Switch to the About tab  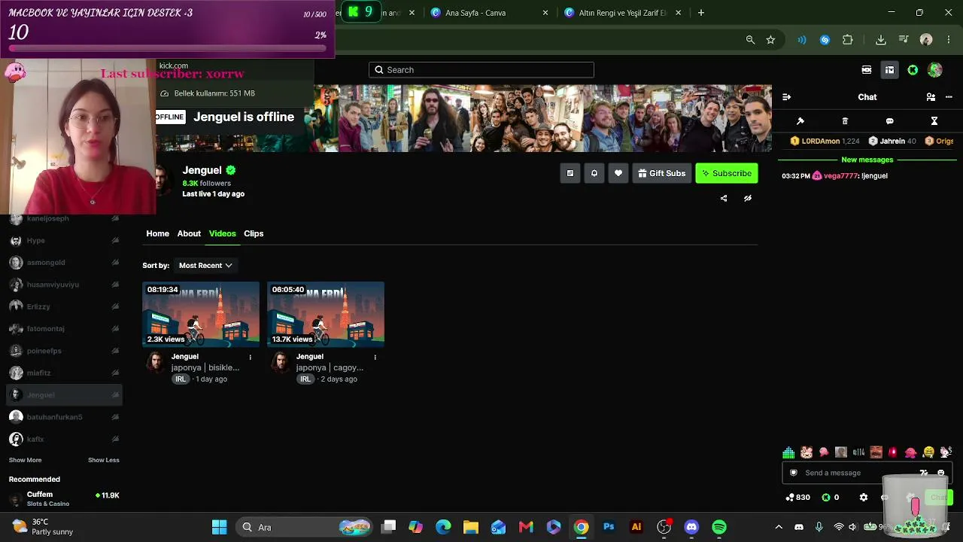click(189, 233)
